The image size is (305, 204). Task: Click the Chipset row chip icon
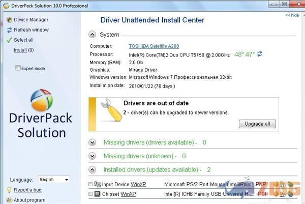[97, 194]
